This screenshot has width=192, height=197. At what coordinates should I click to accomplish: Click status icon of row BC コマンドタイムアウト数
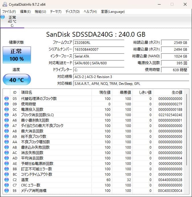[x=7, y=174]
